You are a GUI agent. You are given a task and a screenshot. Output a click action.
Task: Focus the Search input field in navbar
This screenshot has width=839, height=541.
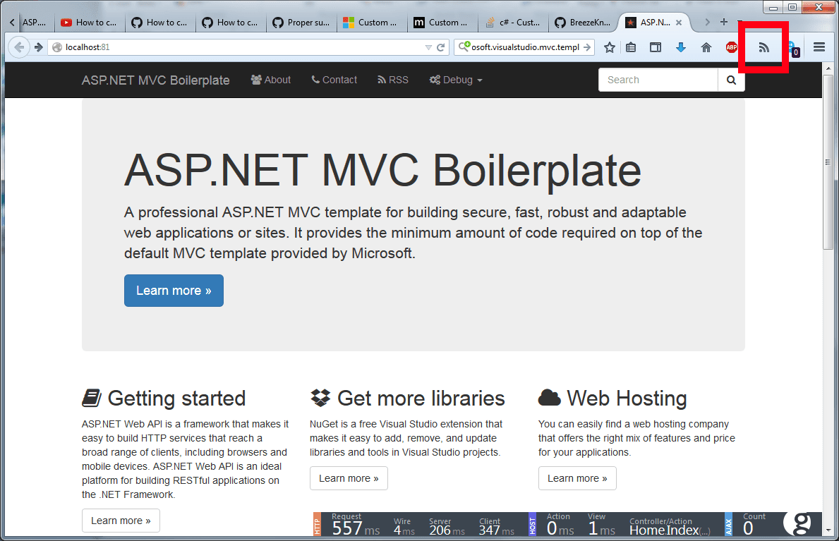tap(658, 80)
